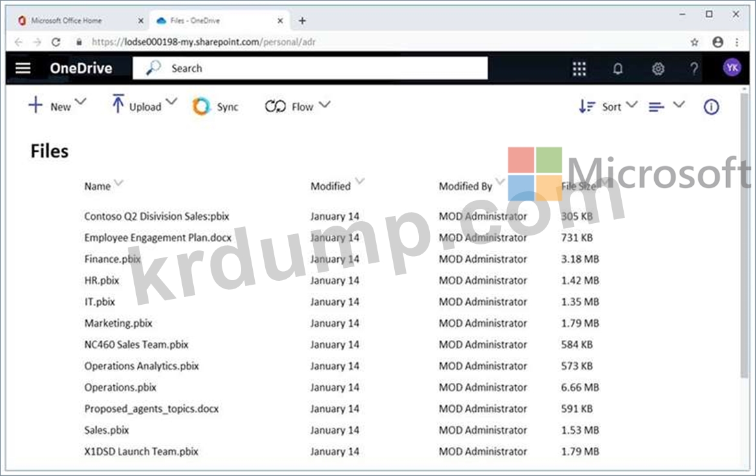
Task: Click the 6.66 MB file size
Action: [x=580, y=387]
